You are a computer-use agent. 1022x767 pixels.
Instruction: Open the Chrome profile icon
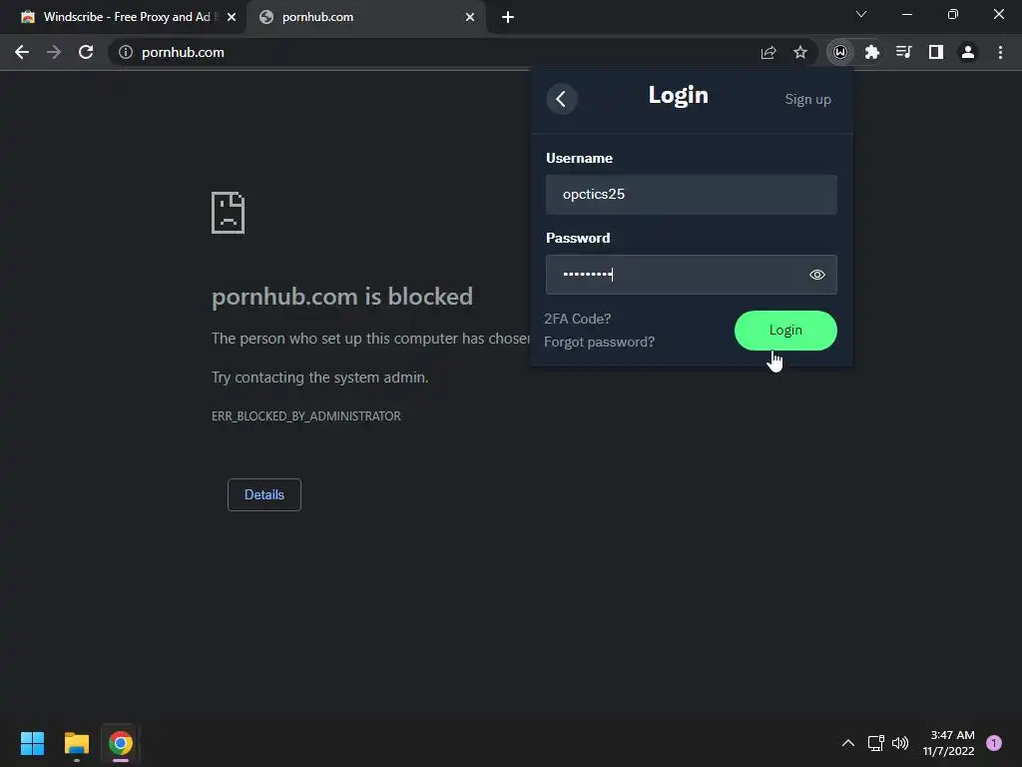pyautogui.click(x=968, y=52)
